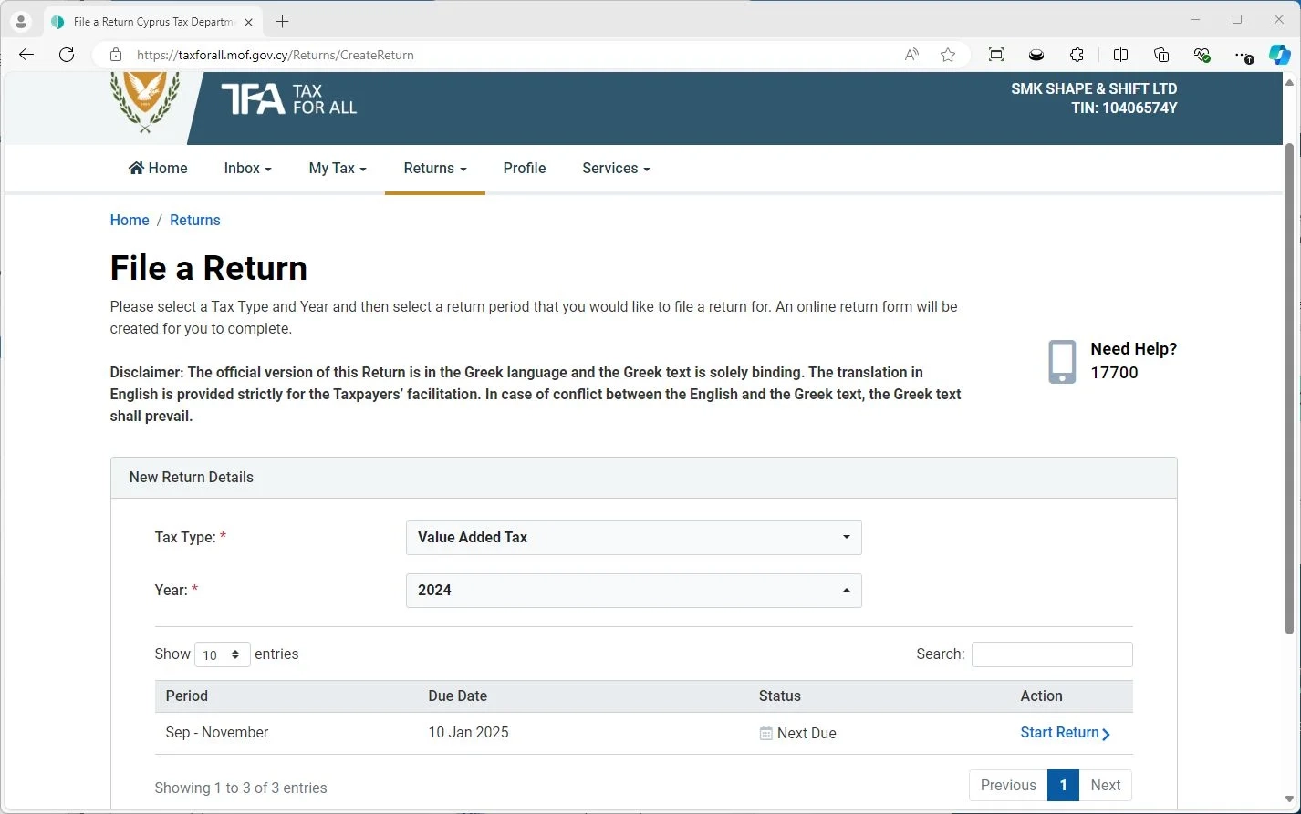This screenshot has width=1301, height=814.
Task: Open split screen view in the toolbar
Action: click(x=1120, y=55)
